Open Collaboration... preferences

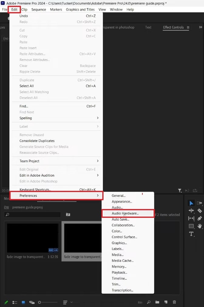(x=128, y=225)
